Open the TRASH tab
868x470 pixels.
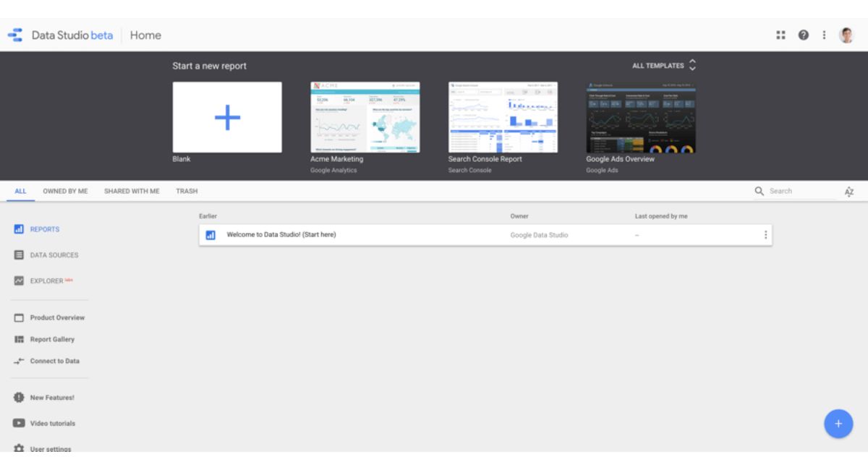point(187,191)
